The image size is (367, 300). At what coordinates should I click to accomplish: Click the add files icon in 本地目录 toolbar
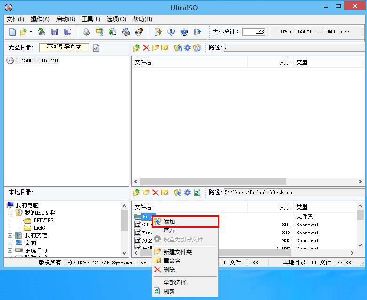(178, 193)
